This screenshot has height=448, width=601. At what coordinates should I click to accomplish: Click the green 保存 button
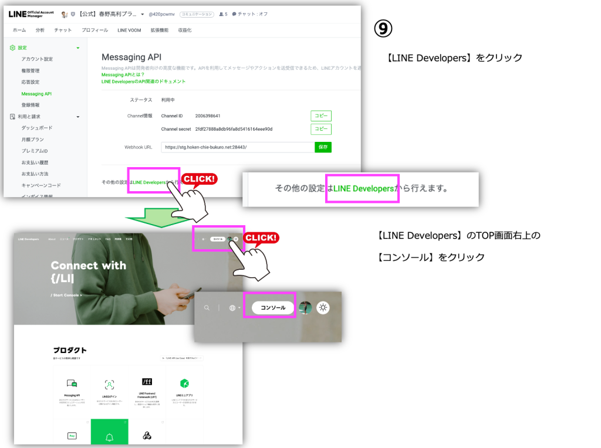point(323,147)
